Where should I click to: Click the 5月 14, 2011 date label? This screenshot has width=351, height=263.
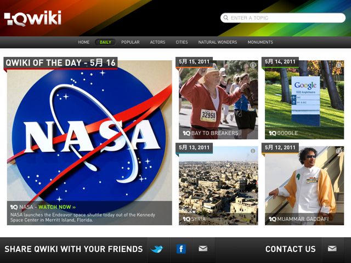(280, 61)
